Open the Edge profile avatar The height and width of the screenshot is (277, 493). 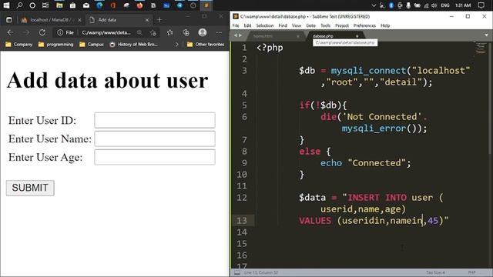pyautogui.click(x=203, y=32)
